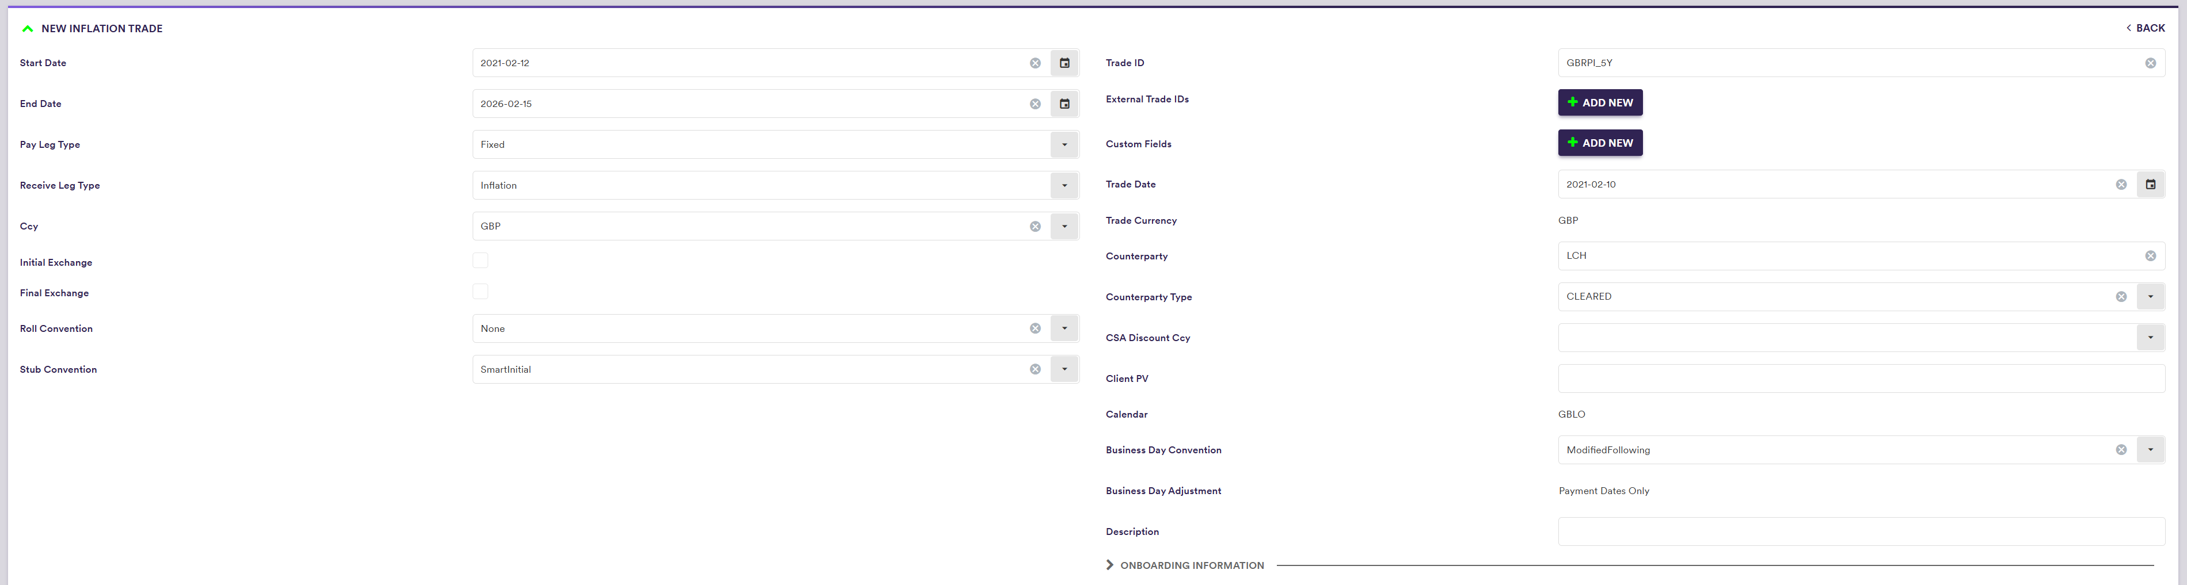This screenshot has width=2187, height=585.
Task: Clear the Stub Convention SmartInitial value
Action: pos(1035,369)
